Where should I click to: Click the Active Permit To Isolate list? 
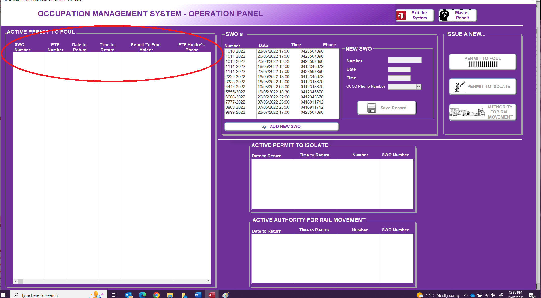click(x=332, y=184)
